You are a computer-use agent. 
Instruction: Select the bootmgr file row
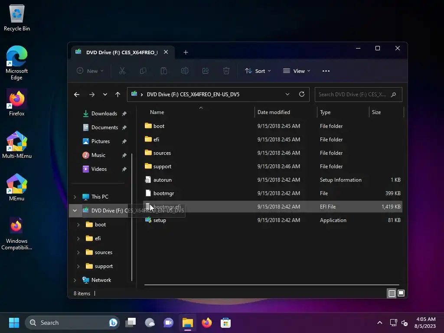(273, 193)
